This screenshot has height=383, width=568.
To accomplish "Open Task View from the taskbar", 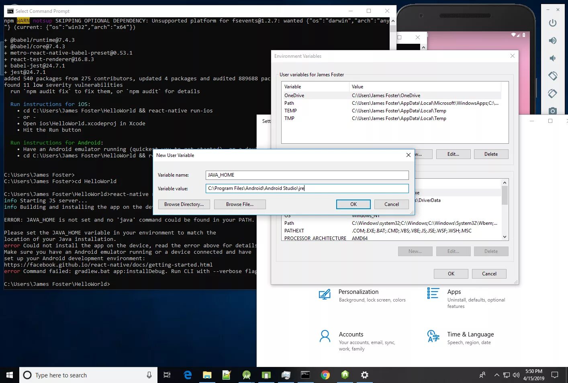I will tap(167, 375).
